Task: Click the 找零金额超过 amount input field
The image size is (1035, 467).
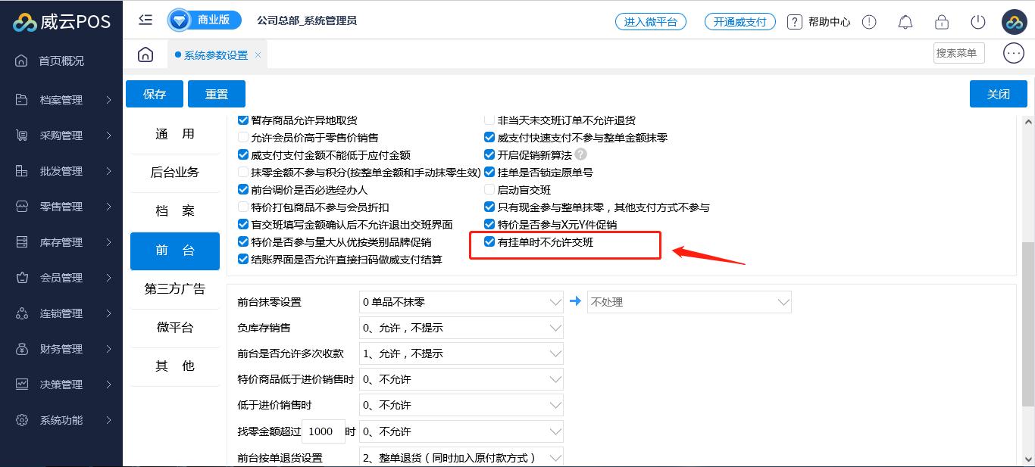Action: (x=323, y=431)
